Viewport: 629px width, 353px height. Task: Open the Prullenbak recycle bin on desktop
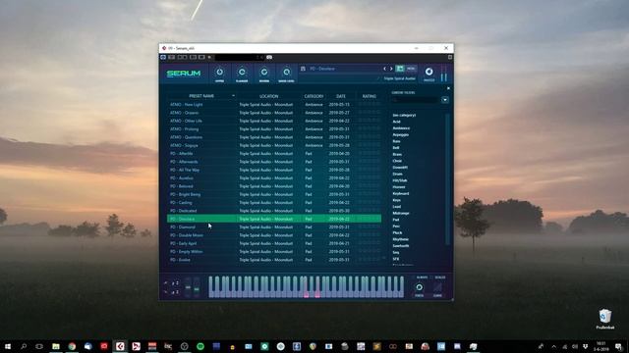pos(605,319)
